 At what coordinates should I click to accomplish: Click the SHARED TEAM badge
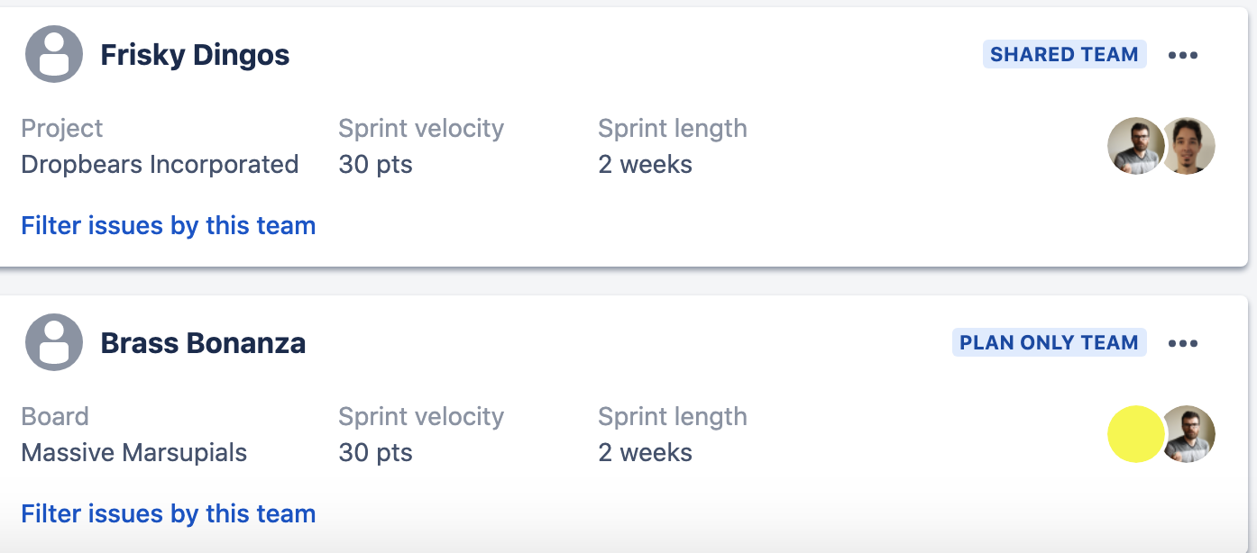[x=1064, y=54]
